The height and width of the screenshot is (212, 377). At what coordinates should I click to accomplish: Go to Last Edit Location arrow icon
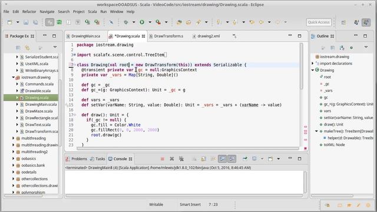252,22
